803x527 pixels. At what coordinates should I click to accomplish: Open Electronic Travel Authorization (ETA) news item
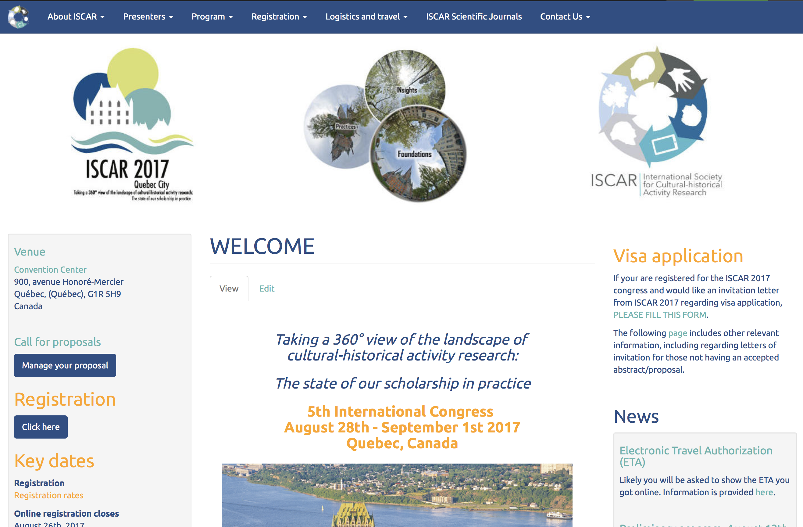click(x=696, y=456)
